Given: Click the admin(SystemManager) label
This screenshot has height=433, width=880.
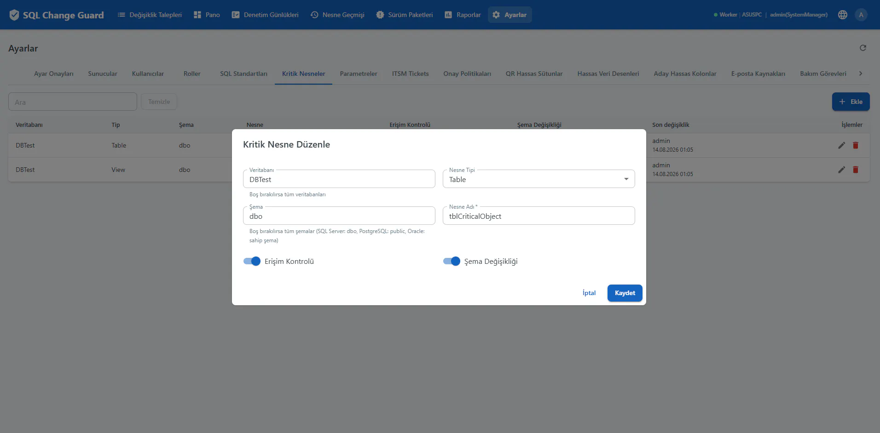Looking at the screenshot, I should (x=799, y=15).
